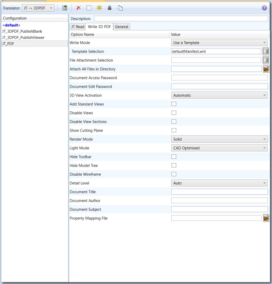The height and width of the screenshot is (284, 272).
Task: Click the 'Render Mode' option label
Action: pos(81,139)
